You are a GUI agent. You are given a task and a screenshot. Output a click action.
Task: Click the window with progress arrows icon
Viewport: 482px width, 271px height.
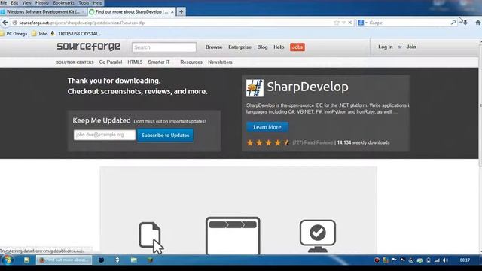pos(233,236)
